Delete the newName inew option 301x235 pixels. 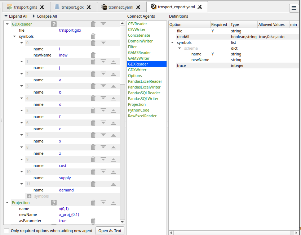93,55
